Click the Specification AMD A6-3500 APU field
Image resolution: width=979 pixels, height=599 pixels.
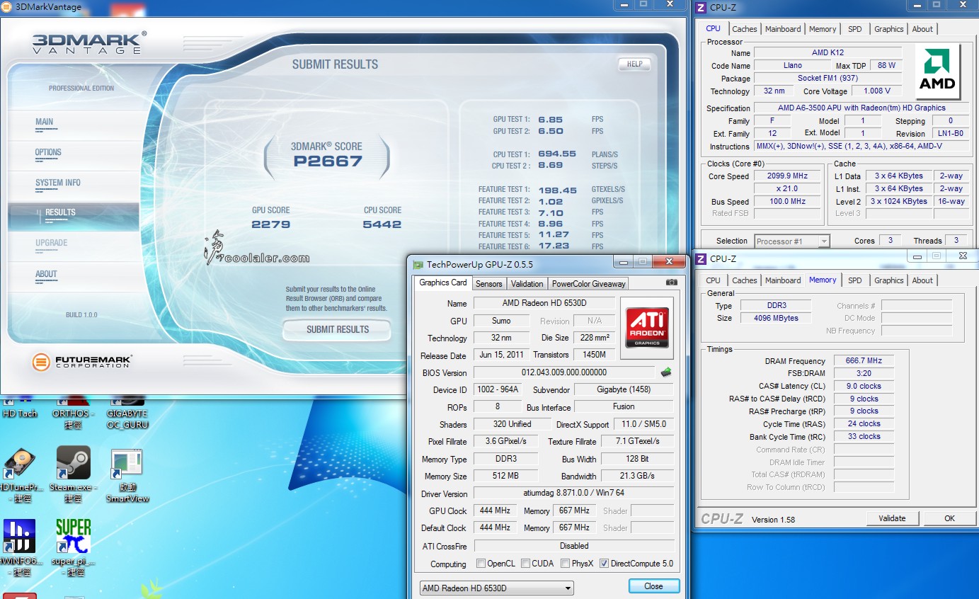pos(861,108)
